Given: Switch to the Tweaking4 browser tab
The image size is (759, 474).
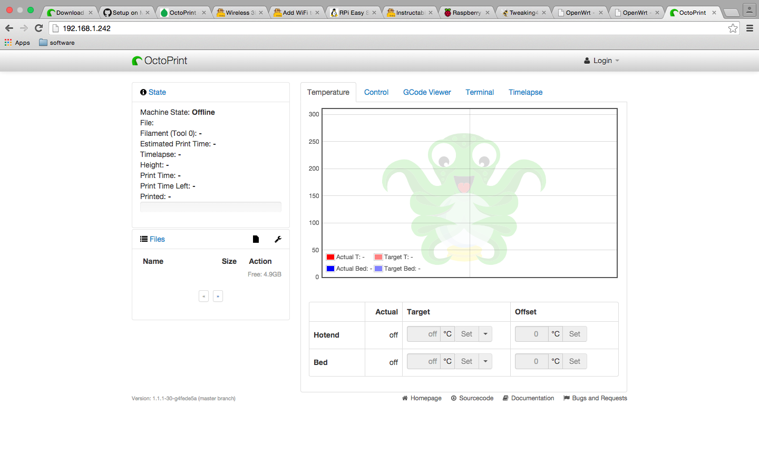Looking at the screenshot, I should click(523, 13).
